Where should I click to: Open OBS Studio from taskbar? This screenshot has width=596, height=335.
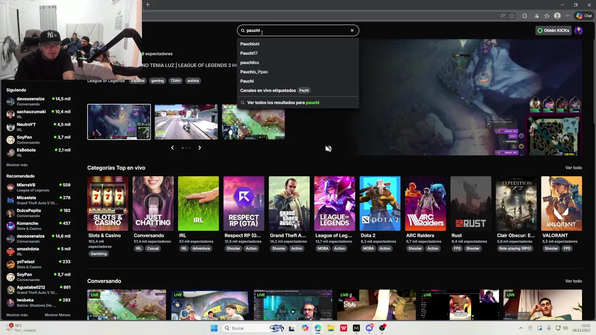tap(382, 328)
